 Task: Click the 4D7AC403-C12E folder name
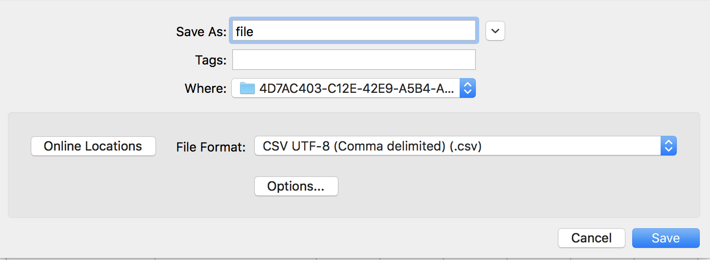[x=357, y=88]
